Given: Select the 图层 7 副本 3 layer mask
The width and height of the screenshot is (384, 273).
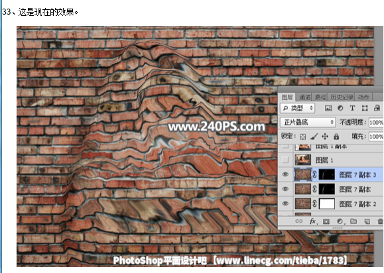Looking at the screenshot, I should (x=327, y=174).
